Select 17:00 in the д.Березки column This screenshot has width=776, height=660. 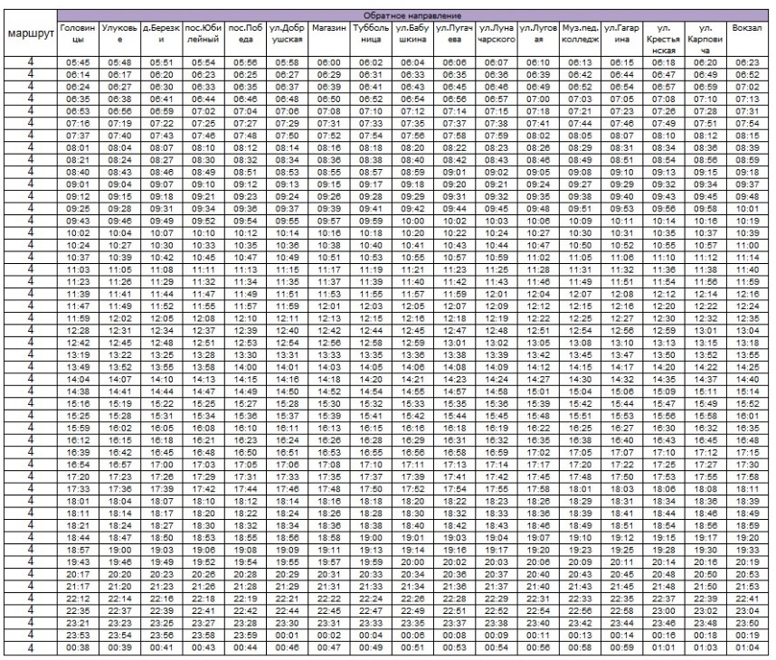(x=161, y=465)
